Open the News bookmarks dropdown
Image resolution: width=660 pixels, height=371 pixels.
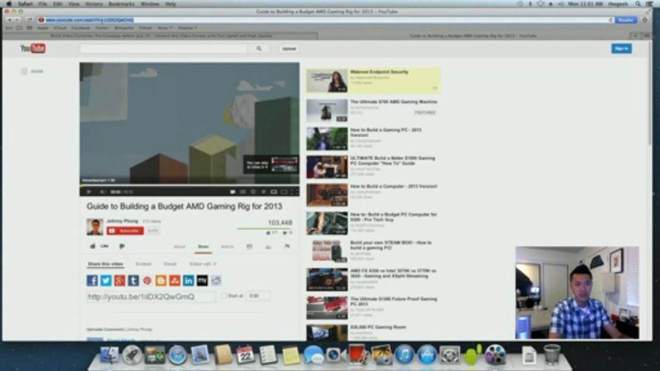(x=165, y=28)
